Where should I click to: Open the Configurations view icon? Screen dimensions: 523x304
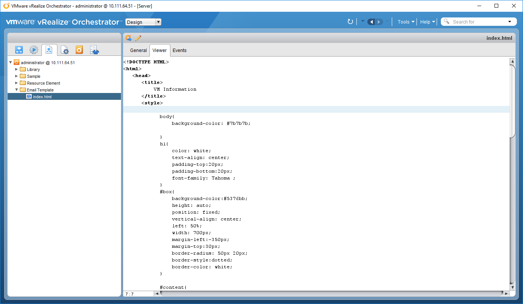[65, 50]
